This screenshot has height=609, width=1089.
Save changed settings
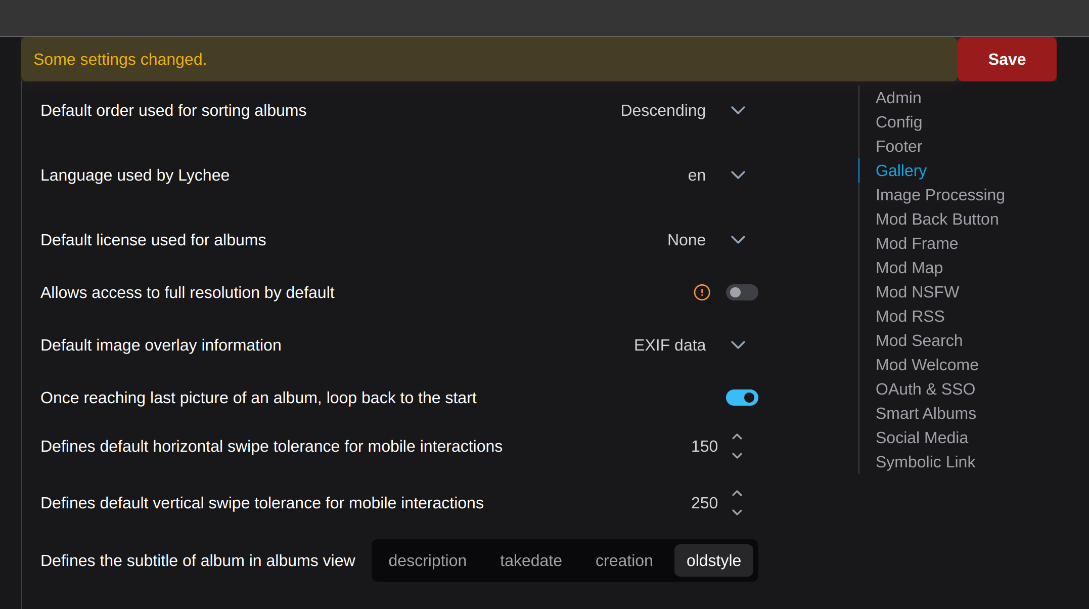1007,59
